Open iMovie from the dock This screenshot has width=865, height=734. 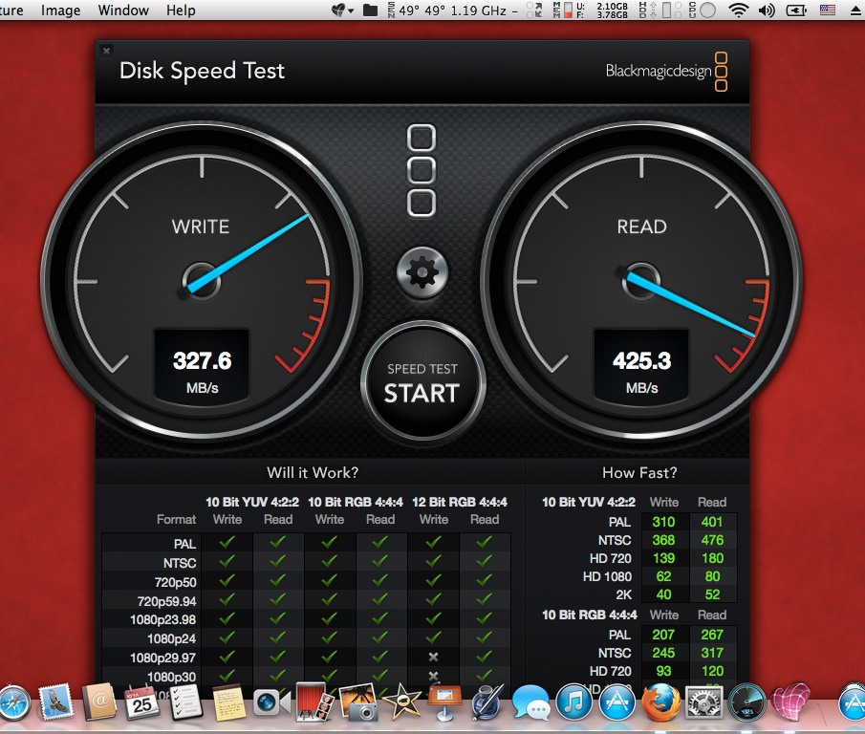point(401,702)
